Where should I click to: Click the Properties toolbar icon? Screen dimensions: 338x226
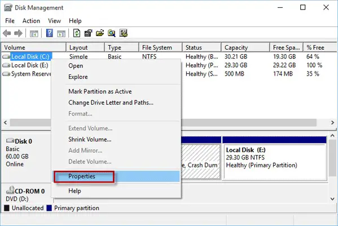(x=89, y=33)
